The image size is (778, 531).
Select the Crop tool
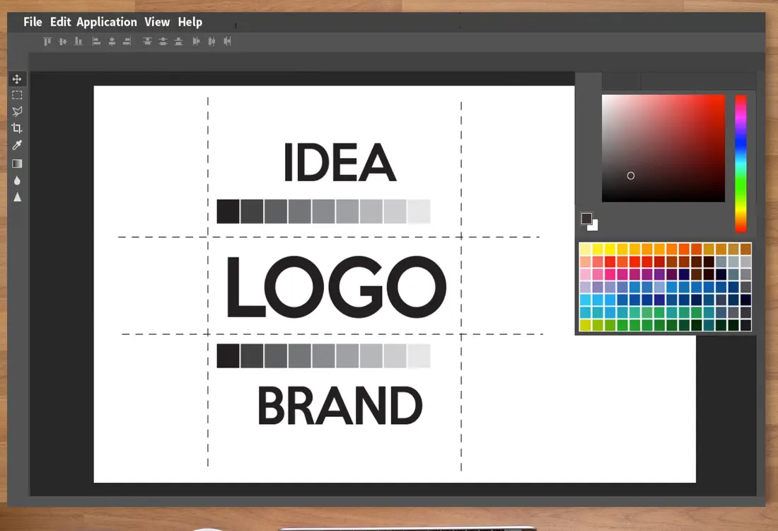tap(17, 128)
